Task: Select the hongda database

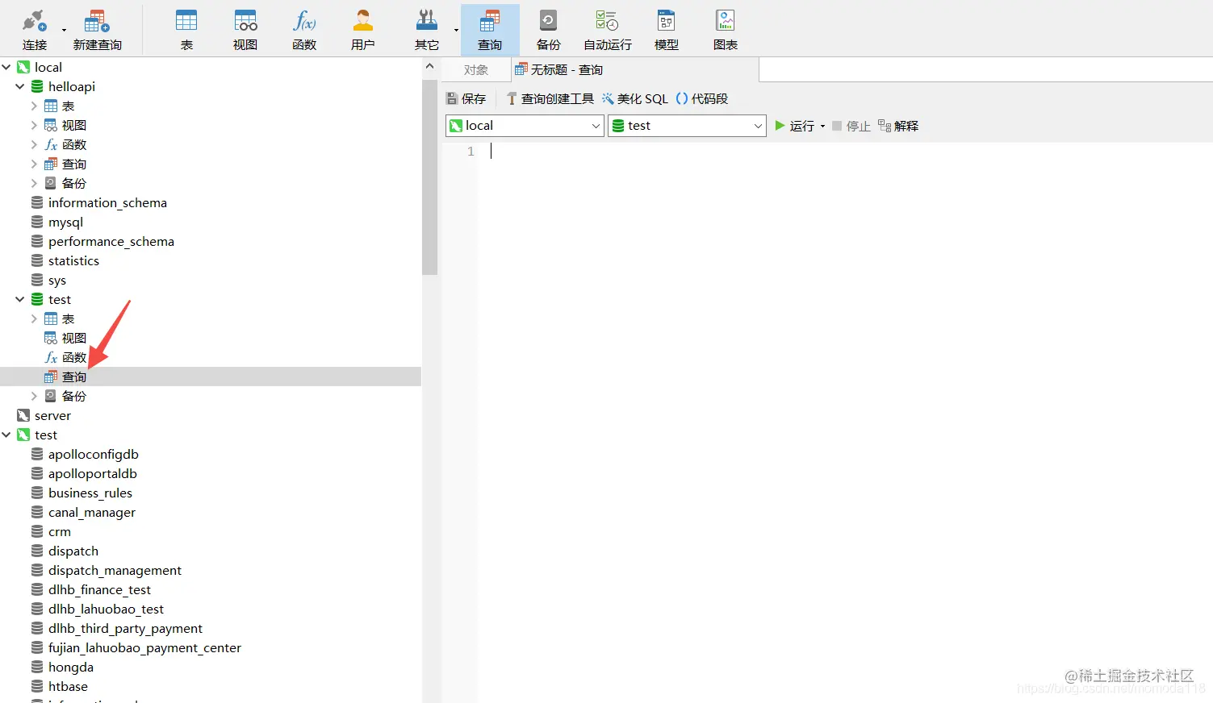Action: click(x=62, y=667)
